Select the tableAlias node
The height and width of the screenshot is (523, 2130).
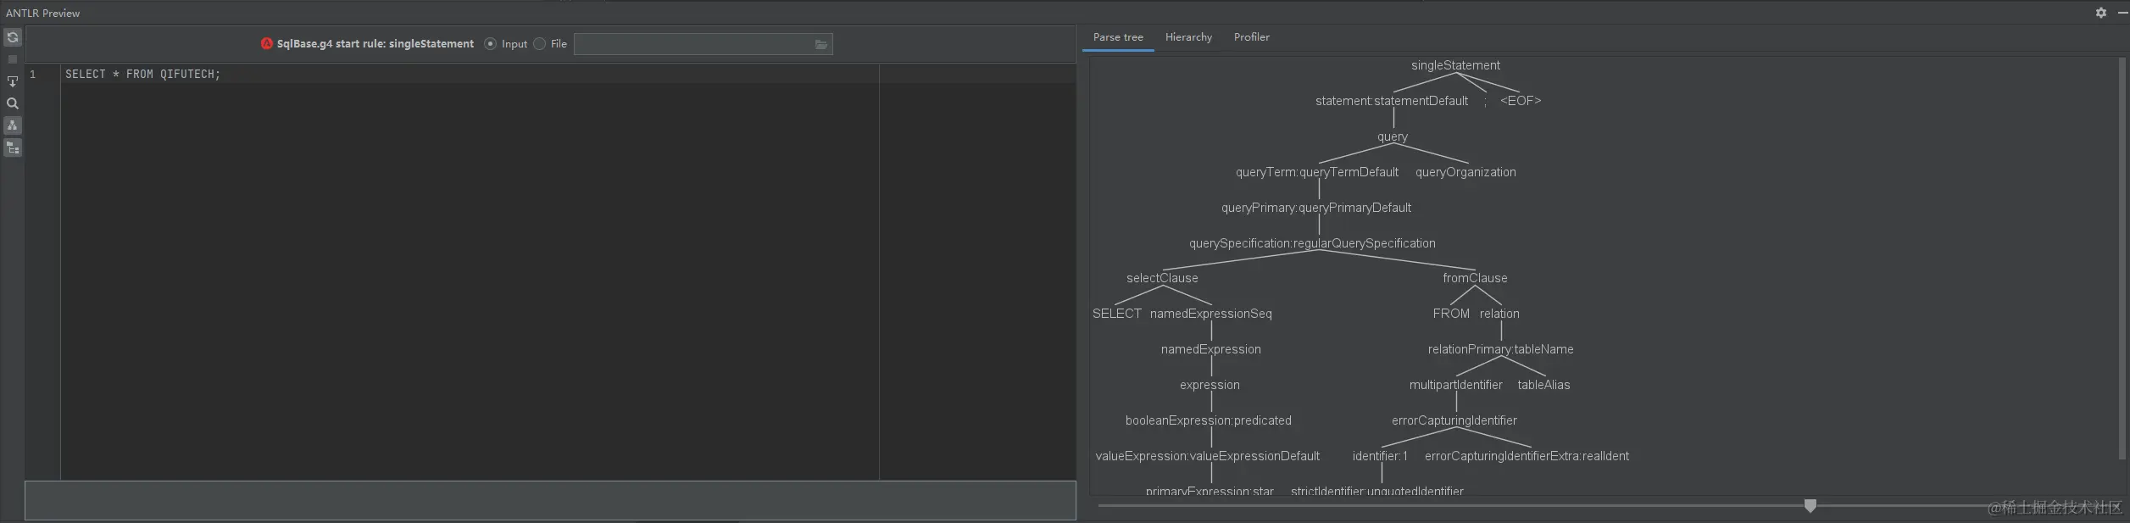1543,385
